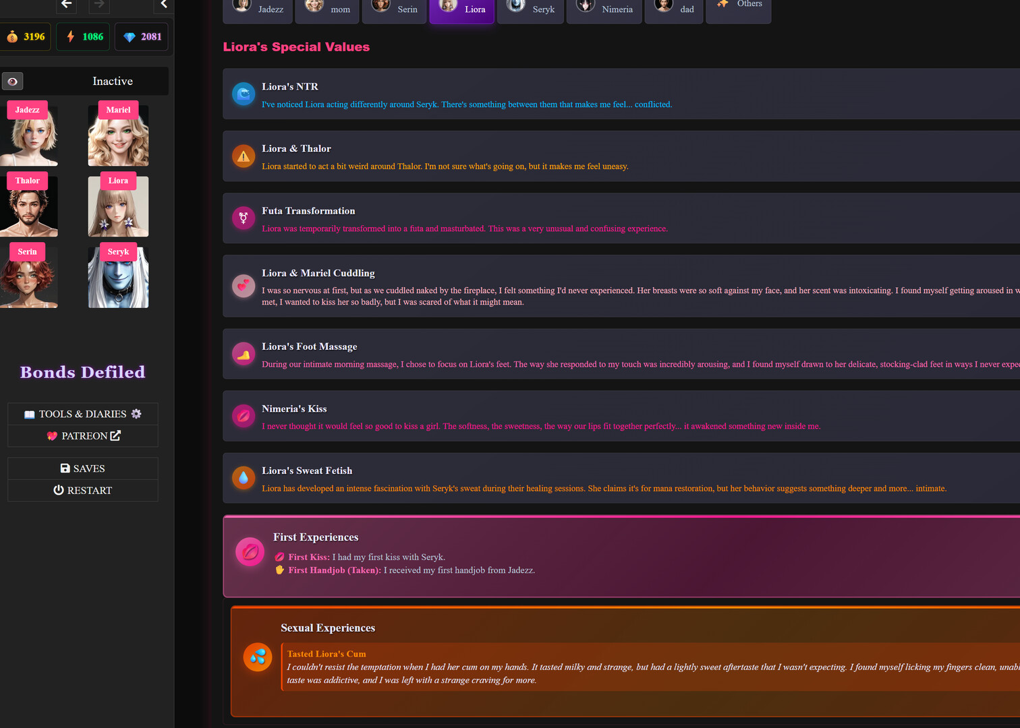Click the foot icon for Liora's Foot Massage
The height and width of the screenshot is (728, 1020).
coord(243,353)
